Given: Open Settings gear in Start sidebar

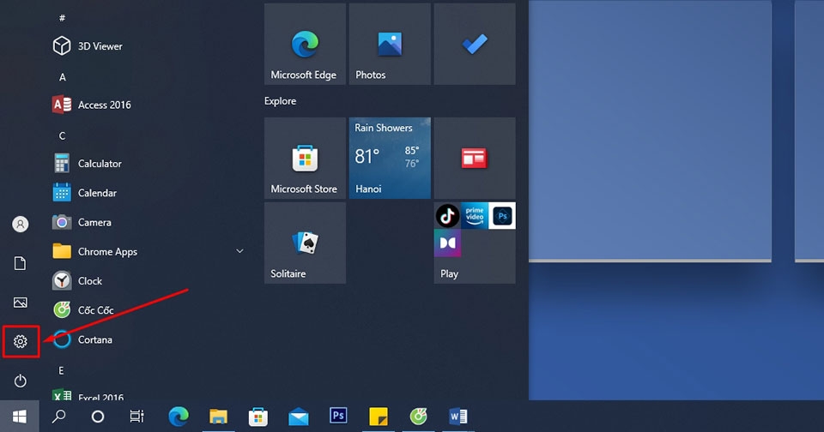Looking at the screenshot, I should point(21,342).
